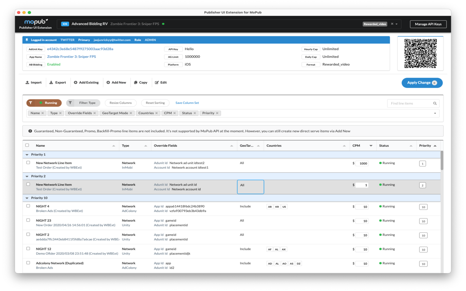
Task: Check the Priority 1 New Network Line Item row
Action: [28, 163]
